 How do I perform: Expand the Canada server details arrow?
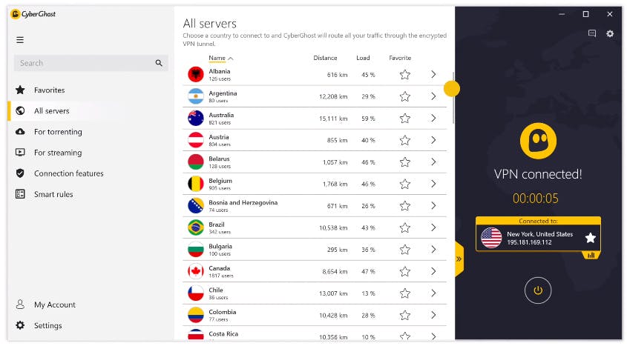click(433, 271)
